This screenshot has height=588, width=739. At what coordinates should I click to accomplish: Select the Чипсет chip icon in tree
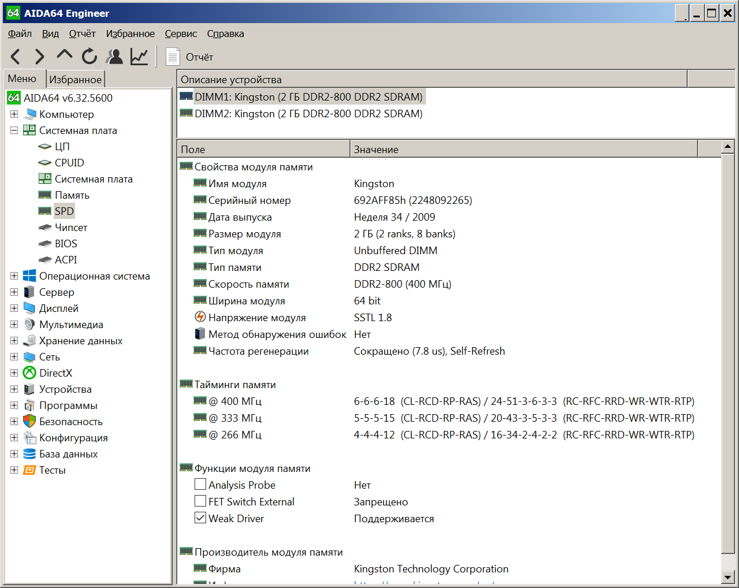click(44, 228)
